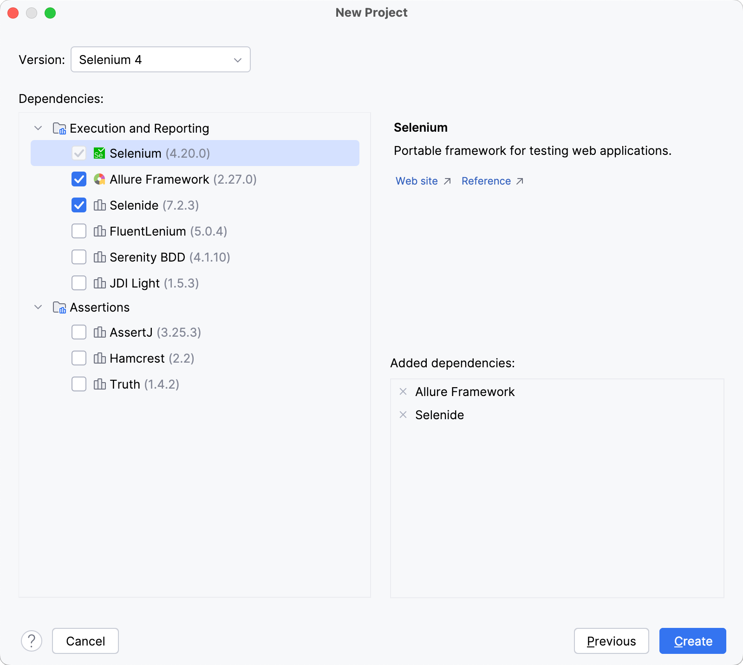The image size is (743, 665).
Task: Collapse the Assertions section
Action: (x=38, y=307)
